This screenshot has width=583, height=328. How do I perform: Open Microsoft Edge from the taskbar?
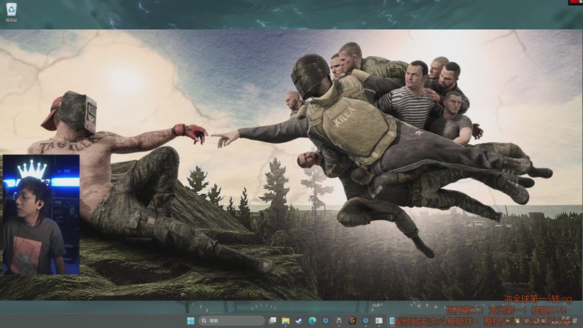[x=313, y=321]
